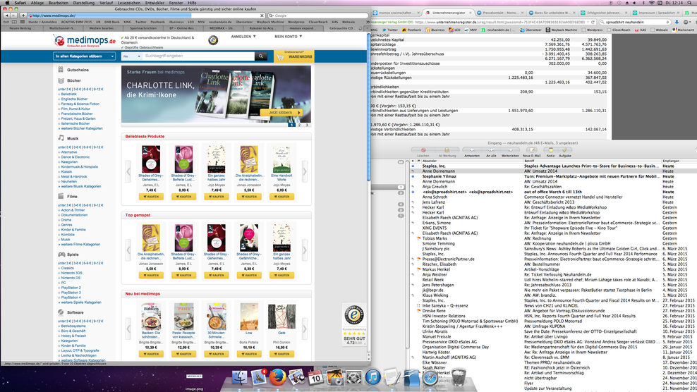Click 'Kaufen' under the book 'Gate'
This screenshot has width=697, height=392.
[x=281, y=354]
